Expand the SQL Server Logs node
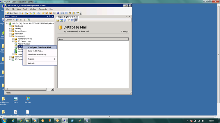 click(x=13, y=41)
